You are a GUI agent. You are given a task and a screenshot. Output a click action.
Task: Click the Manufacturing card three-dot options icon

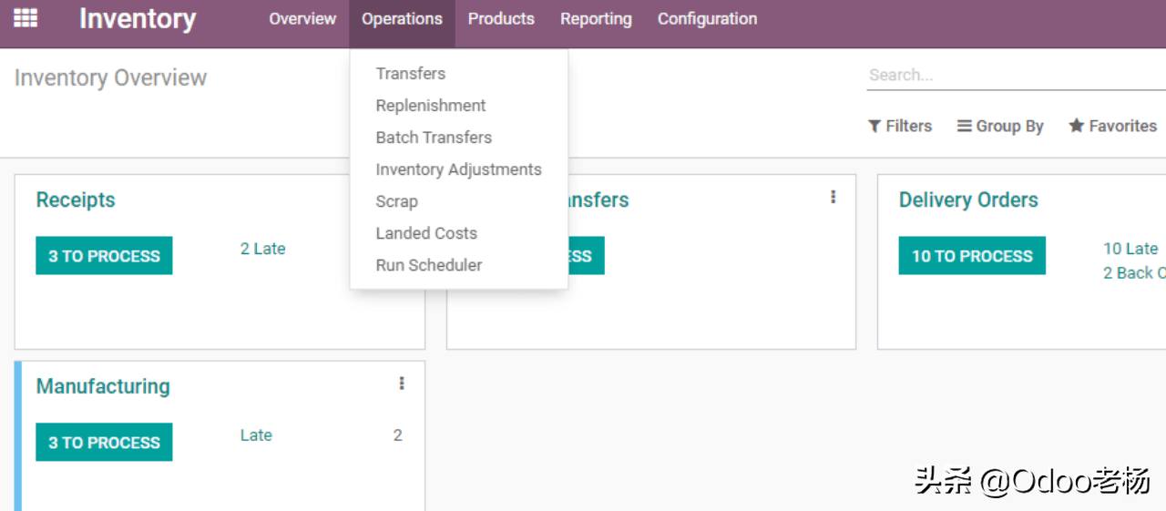pyautogui.click(x=401, y=384)
